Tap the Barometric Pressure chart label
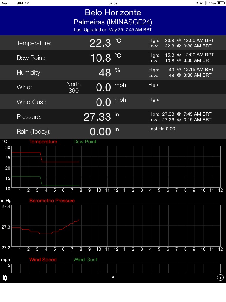Image resolution: width=226 pixels, height=302 pixels. click(x=52, y=201)
